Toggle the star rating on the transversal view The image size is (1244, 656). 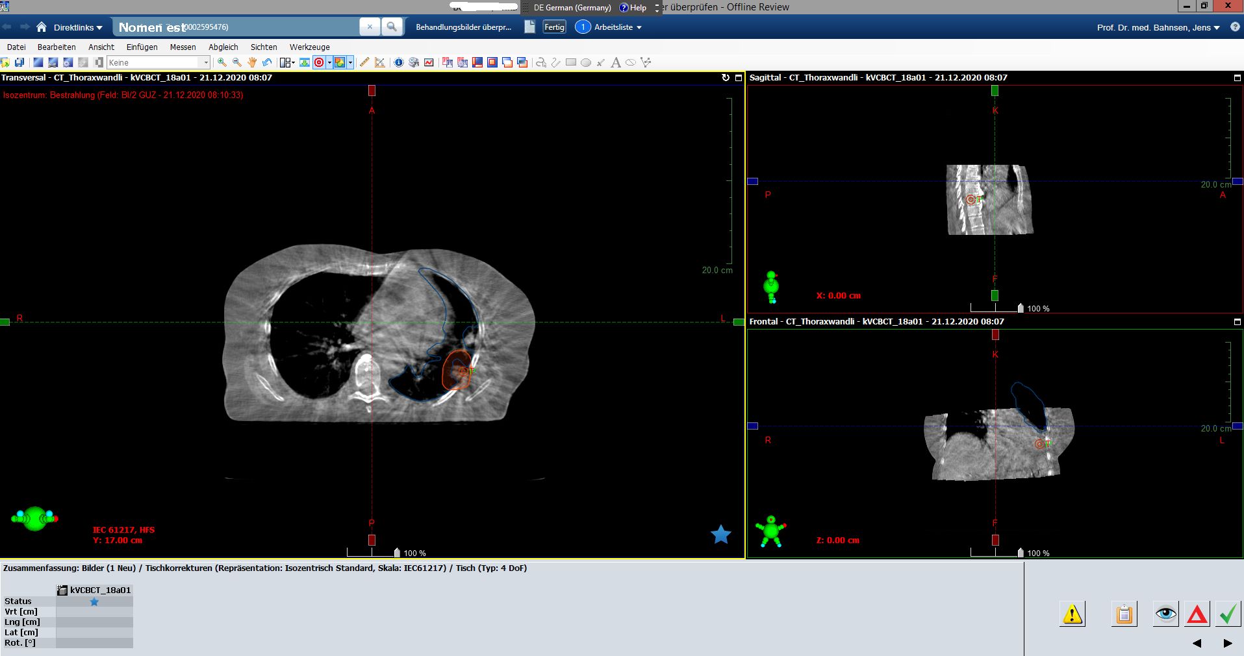(x=721, y=535)
